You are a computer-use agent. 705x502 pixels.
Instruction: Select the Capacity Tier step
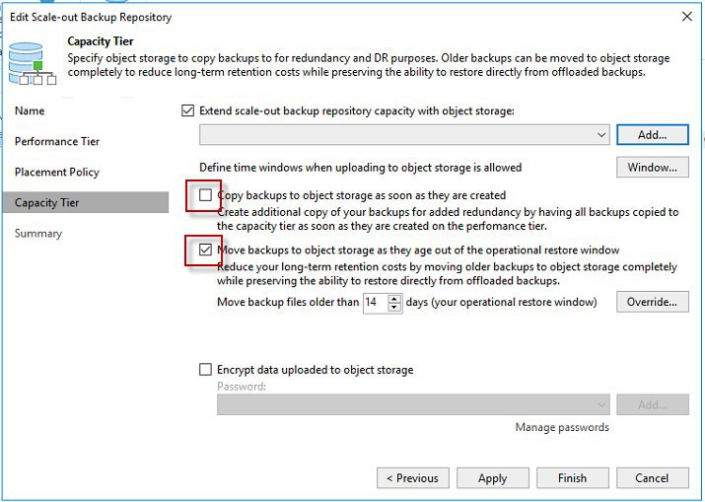(86, 202)
